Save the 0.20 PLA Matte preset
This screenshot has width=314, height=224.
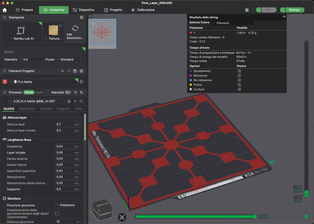(x=69, y=101)
